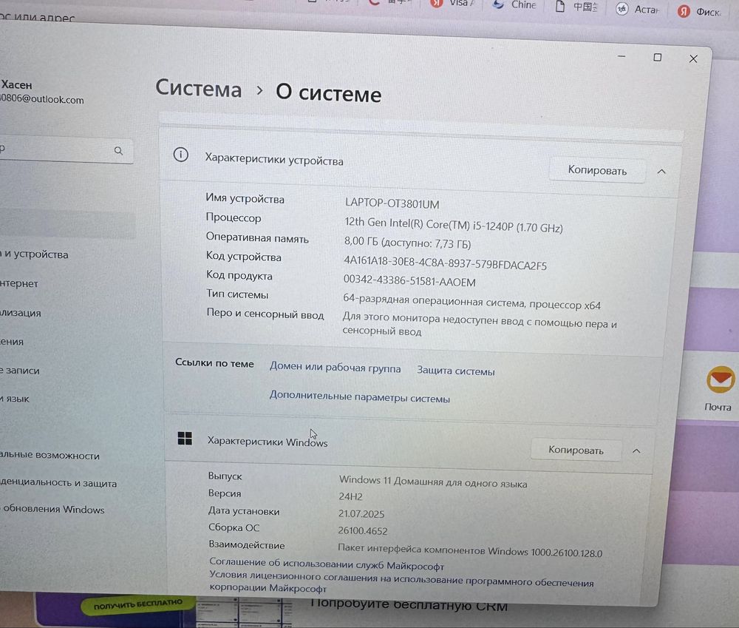
Task: Select the OS build 26100.4652
Action: coord(362,531)
